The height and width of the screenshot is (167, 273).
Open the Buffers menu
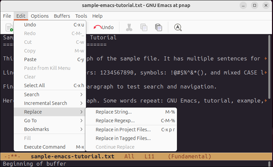[62, 16]
